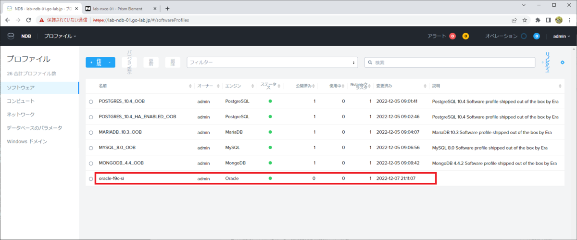Select radio button for POSTGRES_10.4_OOB
The image size is (577, 240).
[x=91, y=102]
